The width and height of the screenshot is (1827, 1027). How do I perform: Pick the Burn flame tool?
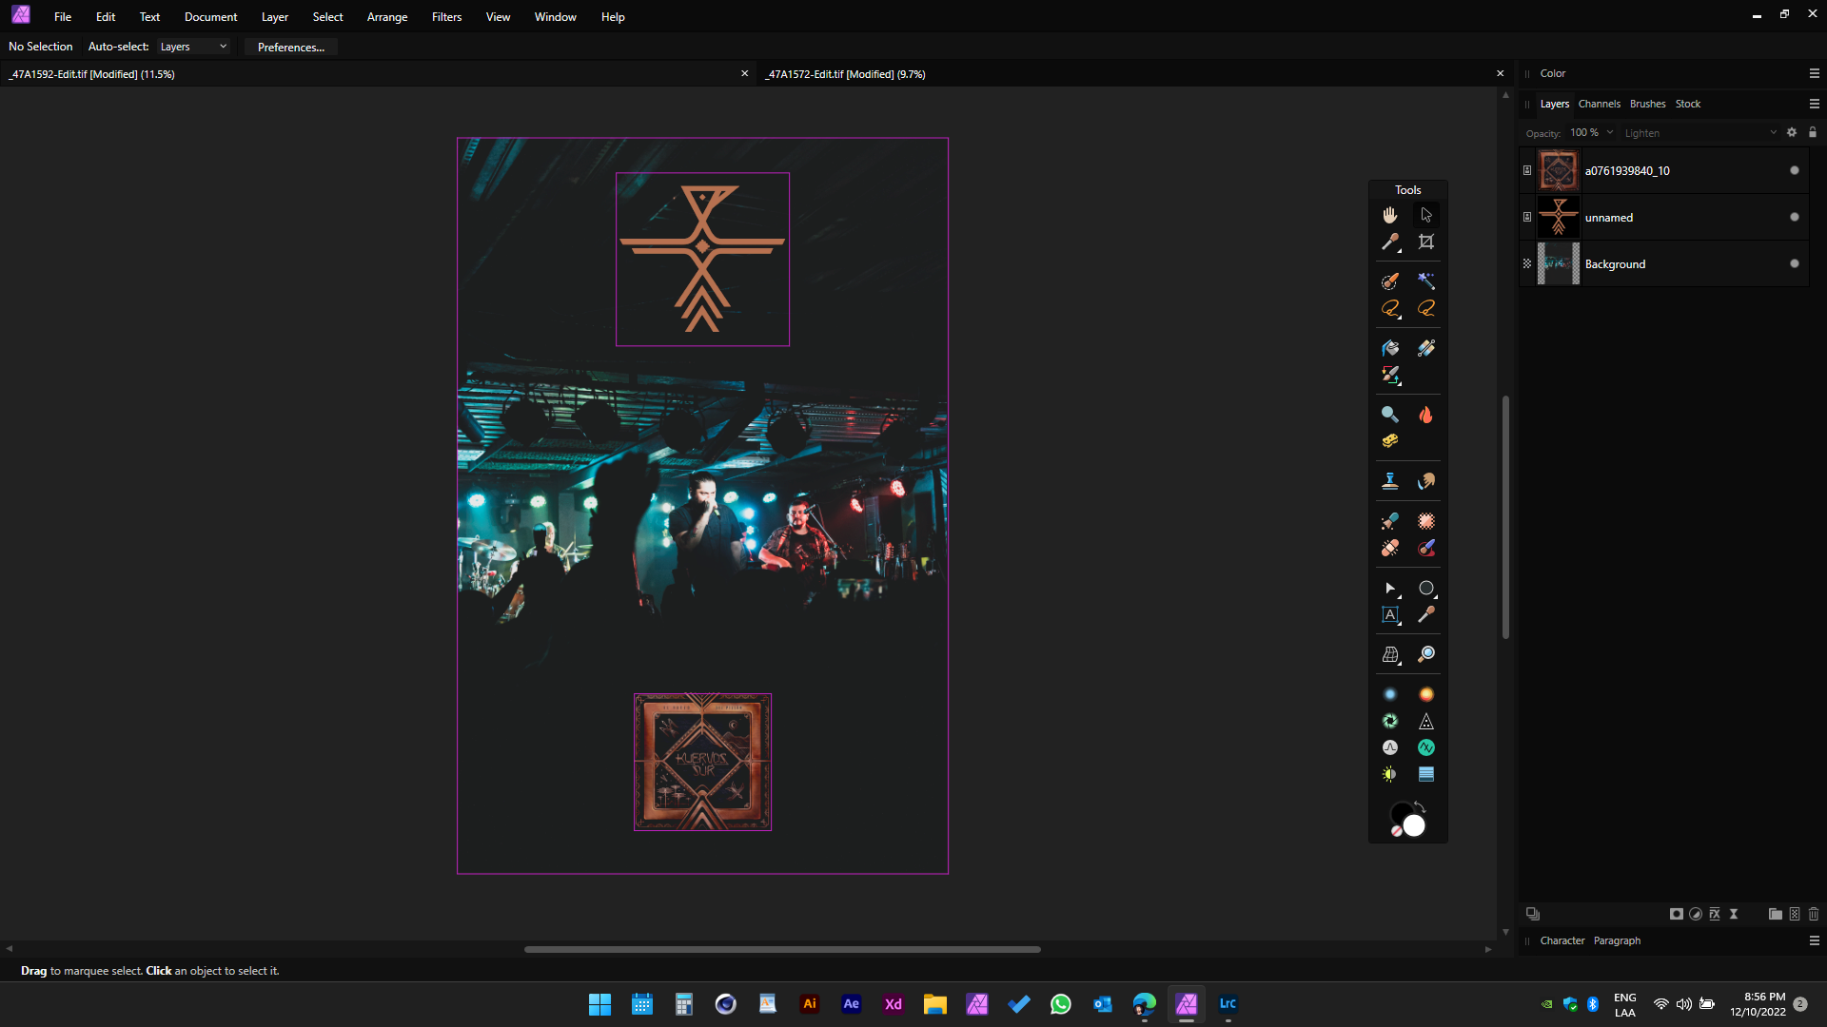1425,415
